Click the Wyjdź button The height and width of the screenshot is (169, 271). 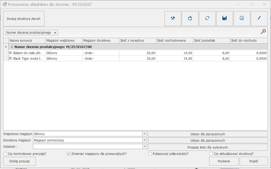(254, 161)
